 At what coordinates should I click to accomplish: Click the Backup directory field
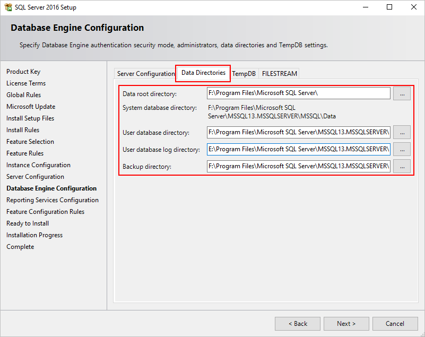[298, 166]
